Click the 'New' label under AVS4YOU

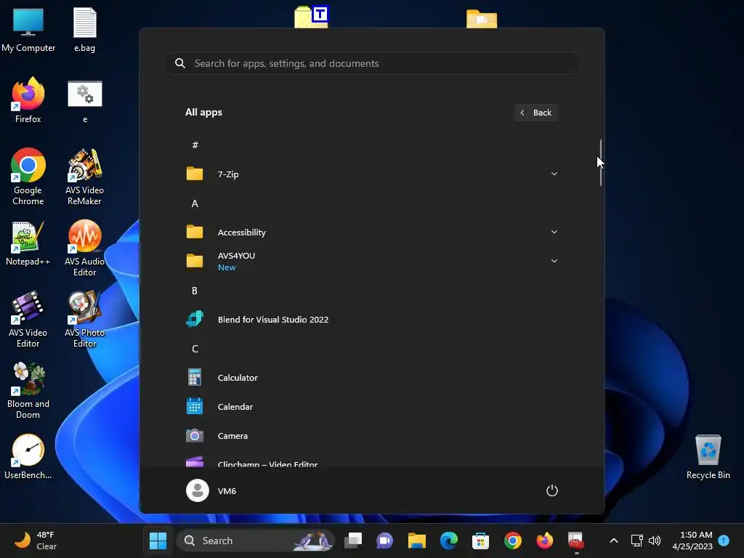point(227,267)
